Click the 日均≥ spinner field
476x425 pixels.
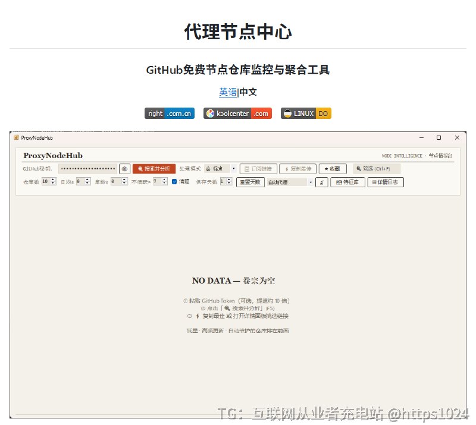[x=83, y=181]
